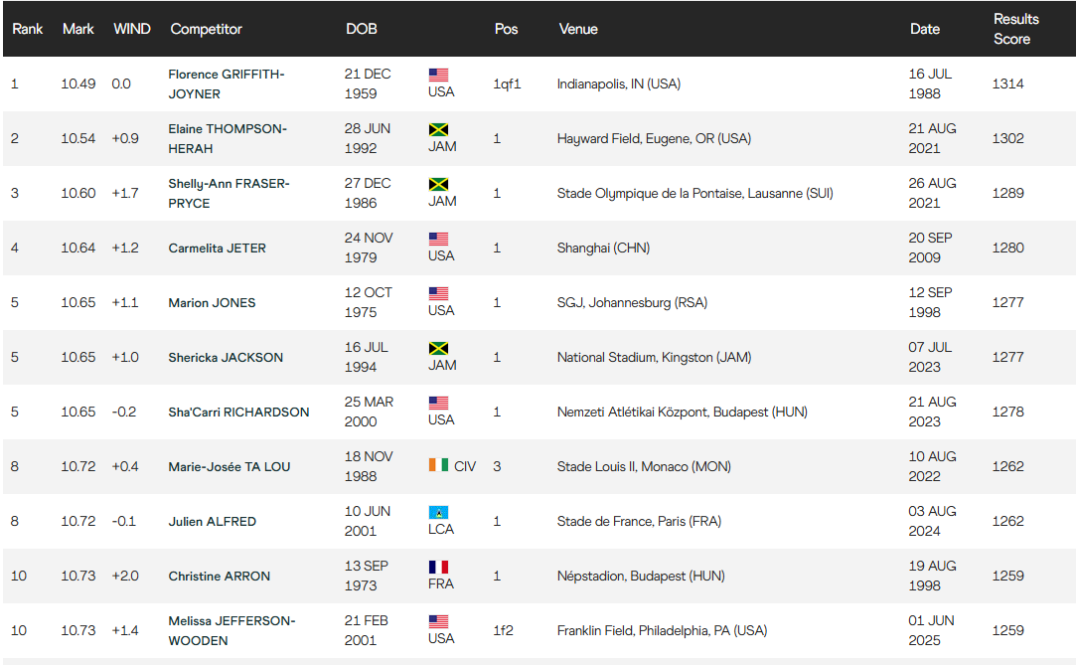Click the Jamaica flag for Shericka Jackson
Image resolution: width=1077 pixels, height=665 pixels.
pos(438,348)
